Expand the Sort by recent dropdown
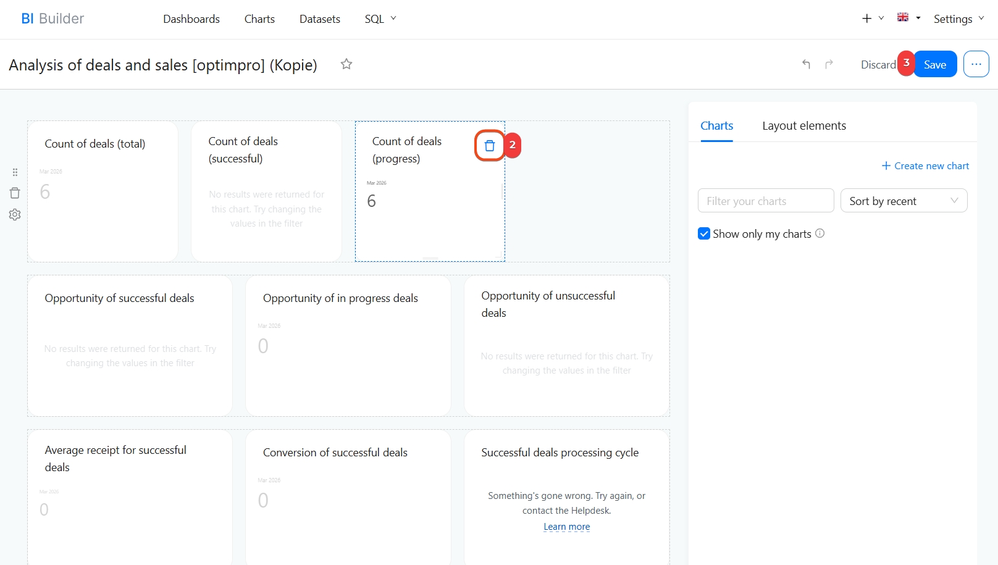This screenshot has width=998, height=565. pyautogui.click(x=903, y=201)
